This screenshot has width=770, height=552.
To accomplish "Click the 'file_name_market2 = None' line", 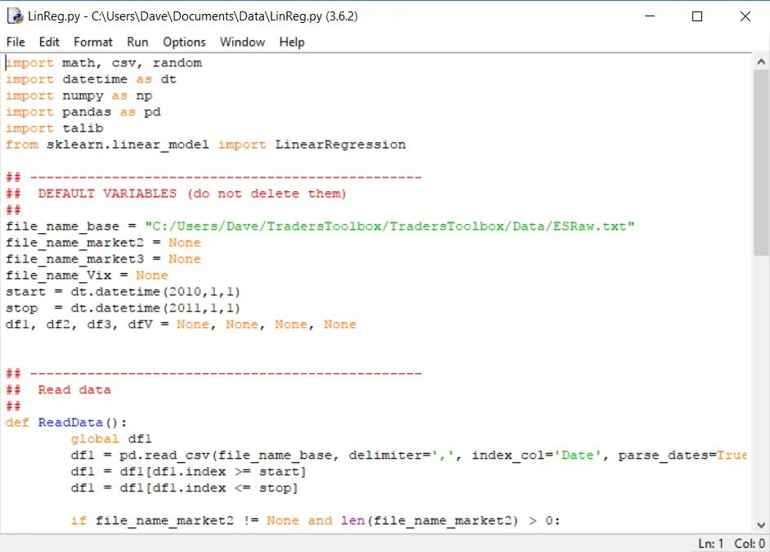I will coord(103,243).
